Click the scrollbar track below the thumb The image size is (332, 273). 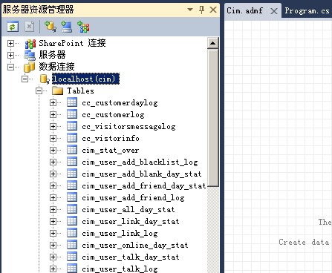coord(213,230)
